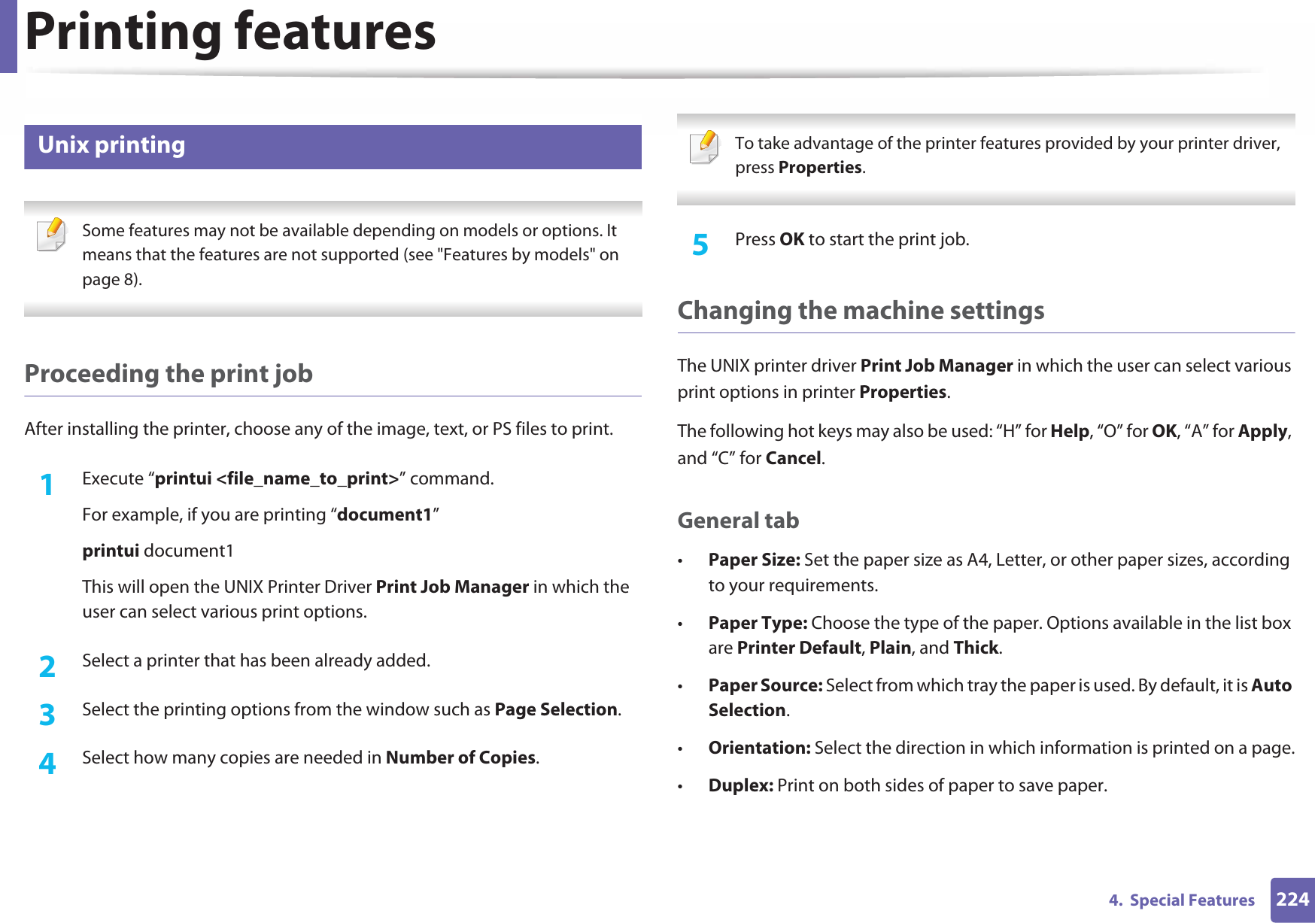Click the bold 'Paper Size:' bullet label
Viewport: 1315px width, 923px height.
tap(754, 560)
